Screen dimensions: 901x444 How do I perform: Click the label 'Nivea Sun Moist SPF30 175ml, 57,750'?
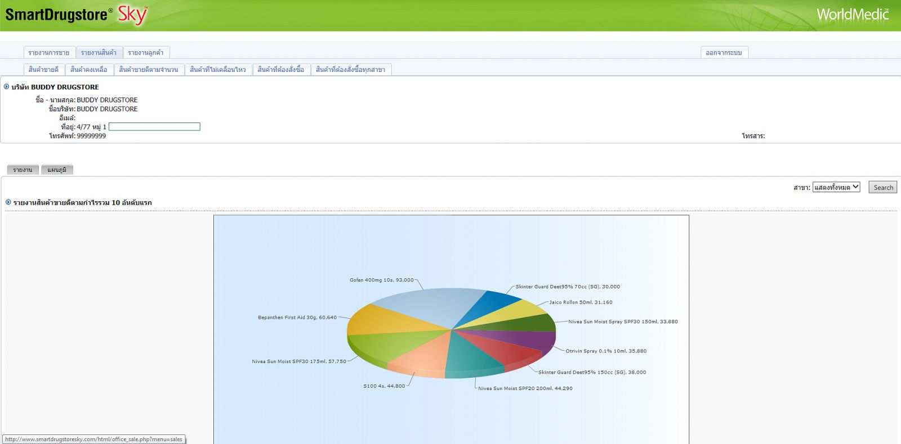pos(299,361)
